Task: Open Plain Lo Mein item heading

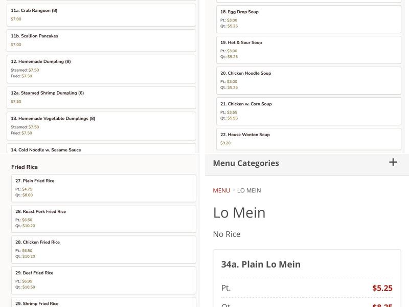Action: coord(261,265)
